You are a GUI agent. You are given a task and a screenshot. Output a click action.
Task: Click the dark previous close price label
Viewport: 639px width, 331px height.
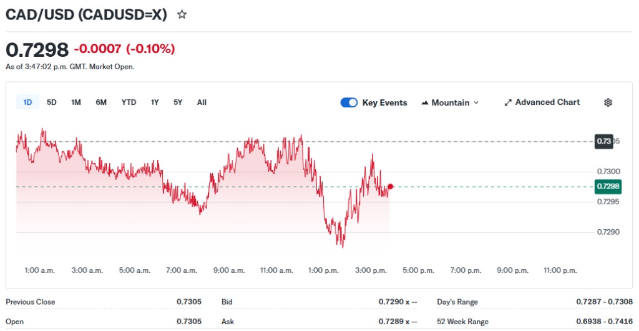(604, 141)
